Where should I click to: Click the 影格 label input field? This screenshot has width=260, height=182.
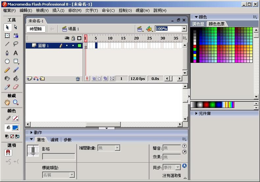tap(59, 157)
